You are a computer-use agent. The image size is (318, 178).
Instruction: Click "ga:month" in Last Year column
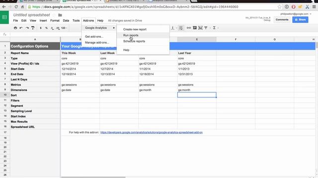point(197,90)
